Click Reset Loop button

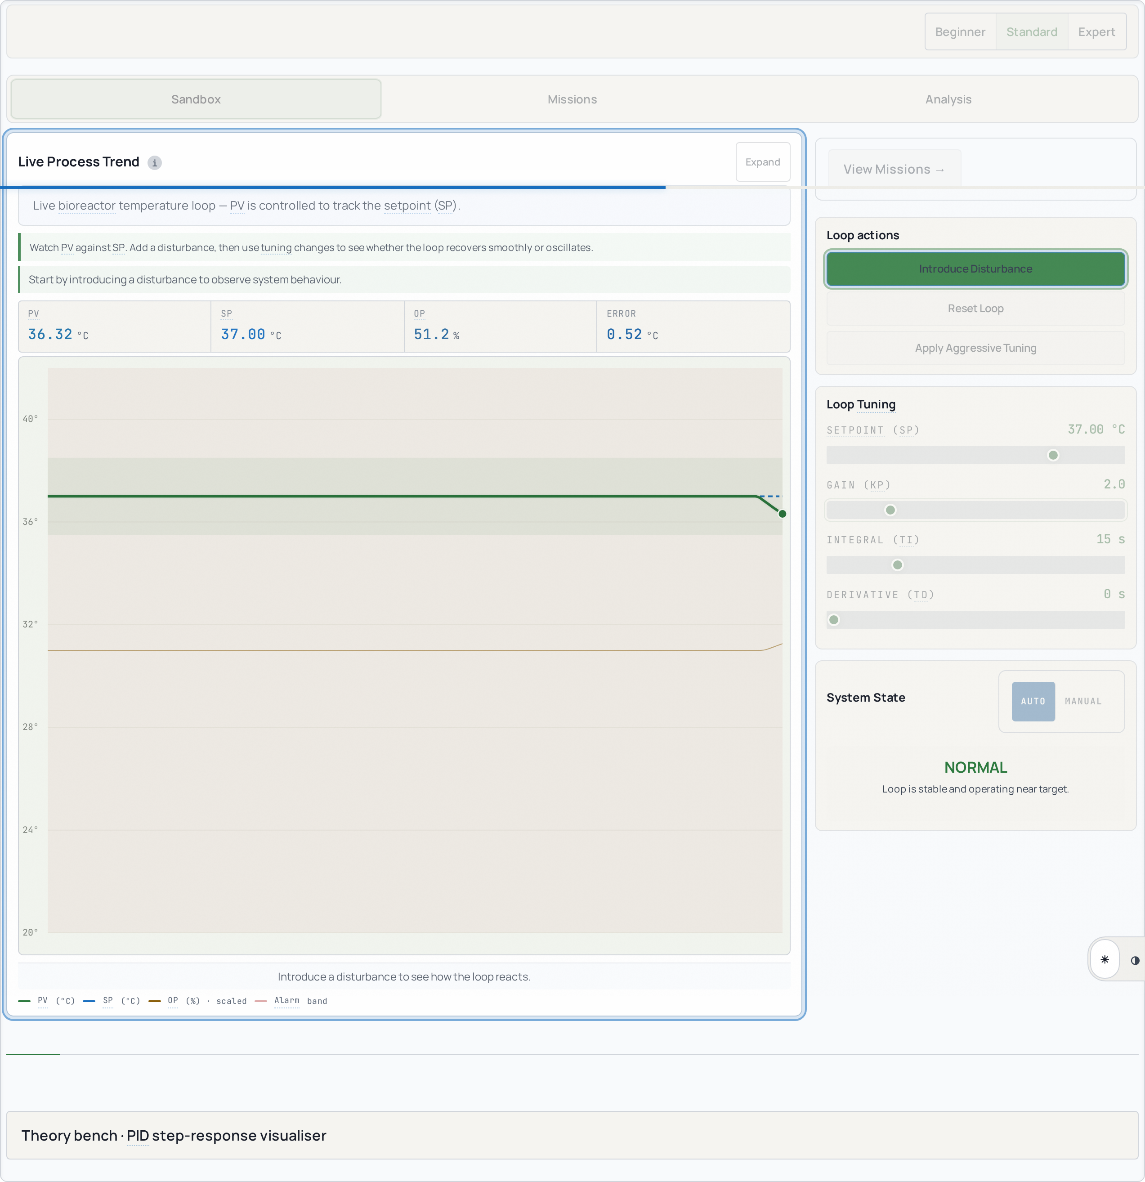click(975, 309)
